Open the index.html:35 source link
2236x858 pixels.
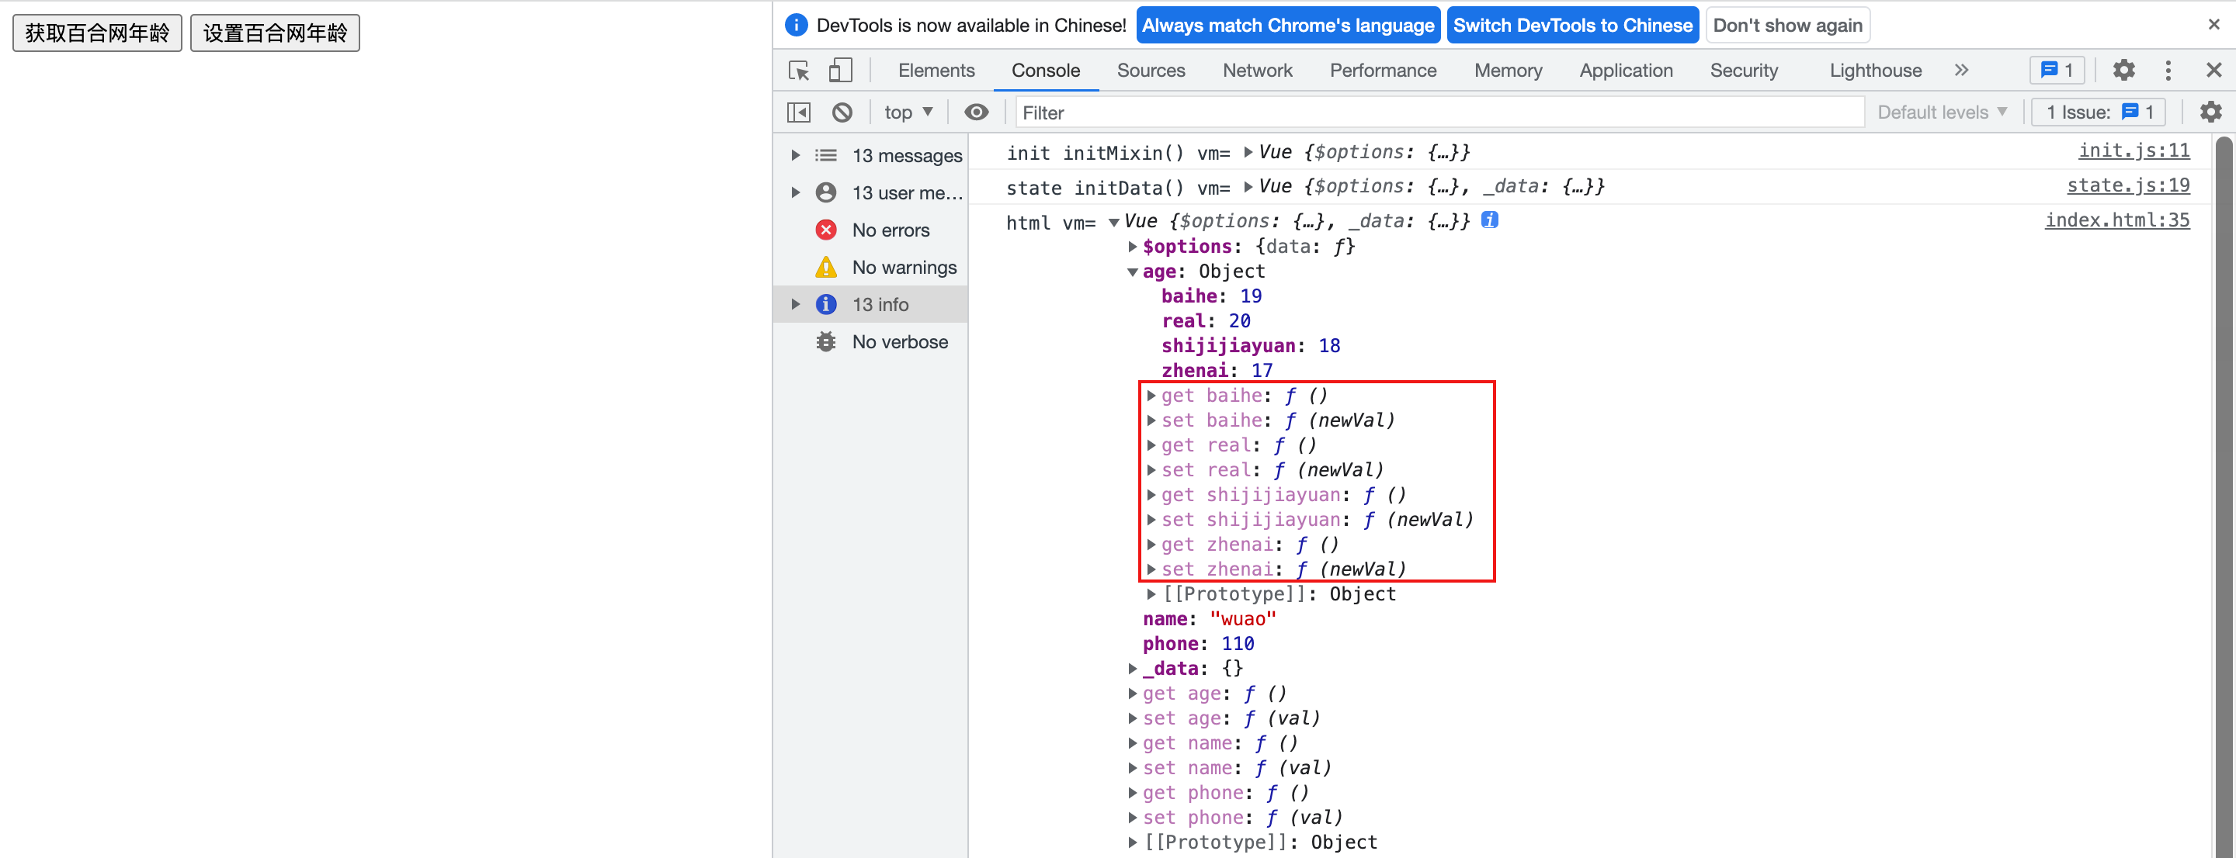(2116, 220)
